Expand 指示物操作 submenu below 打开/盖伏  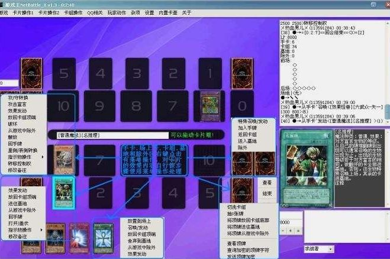pyautogui.click(x=24, y=230)
